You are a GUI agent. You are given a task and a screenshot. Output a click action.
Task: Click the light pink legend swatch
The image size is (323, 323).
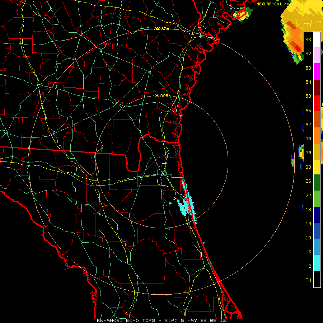tap(317, 55)
